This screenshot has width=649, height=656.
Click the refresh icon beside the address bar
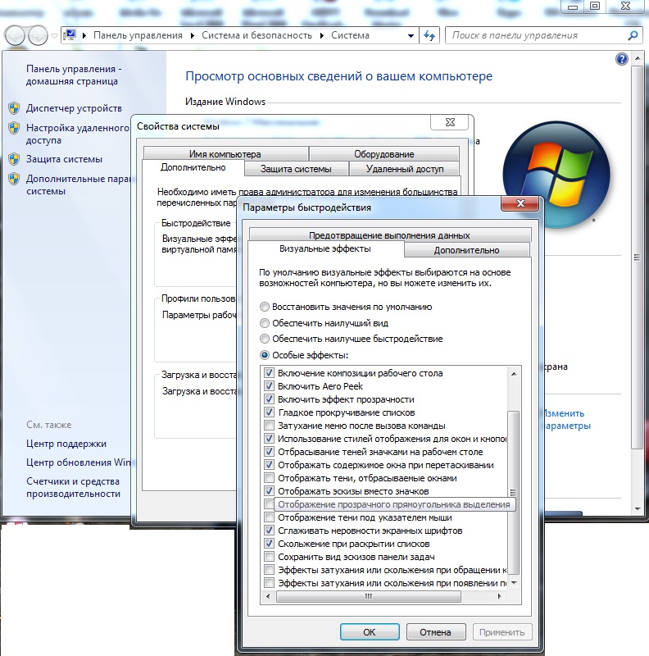point(429,36)
